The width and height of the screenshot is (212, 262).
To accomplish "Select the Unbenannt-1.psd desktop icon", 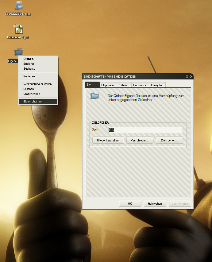I will (18, 29).
